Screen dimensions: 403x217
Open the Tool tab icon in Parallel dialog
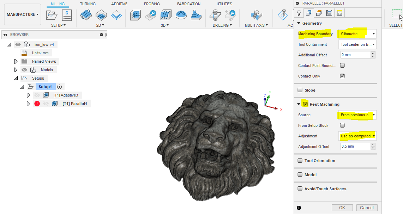tap(299, 13)
